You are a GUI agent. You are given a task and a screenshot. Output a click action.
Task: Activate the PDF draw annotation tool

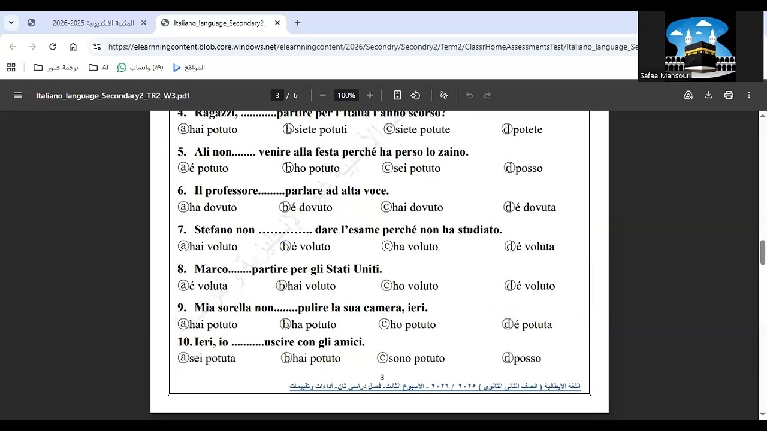(444, 95)
